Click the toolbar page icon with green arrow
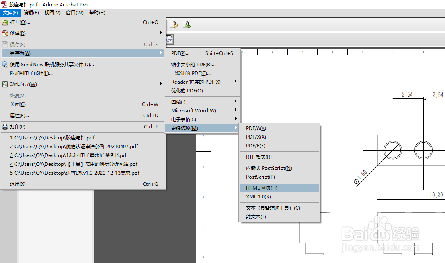This screenshot has width=445, height=263. tap(186, 25)
